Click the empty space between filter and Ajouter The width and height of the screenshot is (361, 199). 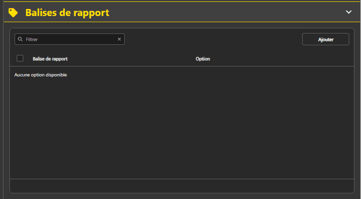click(212, 39)
